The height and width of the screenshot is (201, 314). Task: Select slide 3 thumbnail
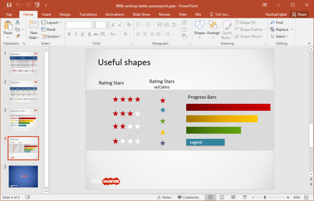pyautogui.click(x=23, y=119)
